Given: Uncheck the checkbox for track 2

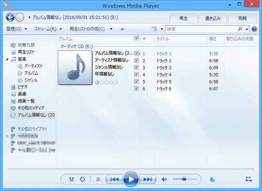Looking at the screenshot, I should 136,61.
